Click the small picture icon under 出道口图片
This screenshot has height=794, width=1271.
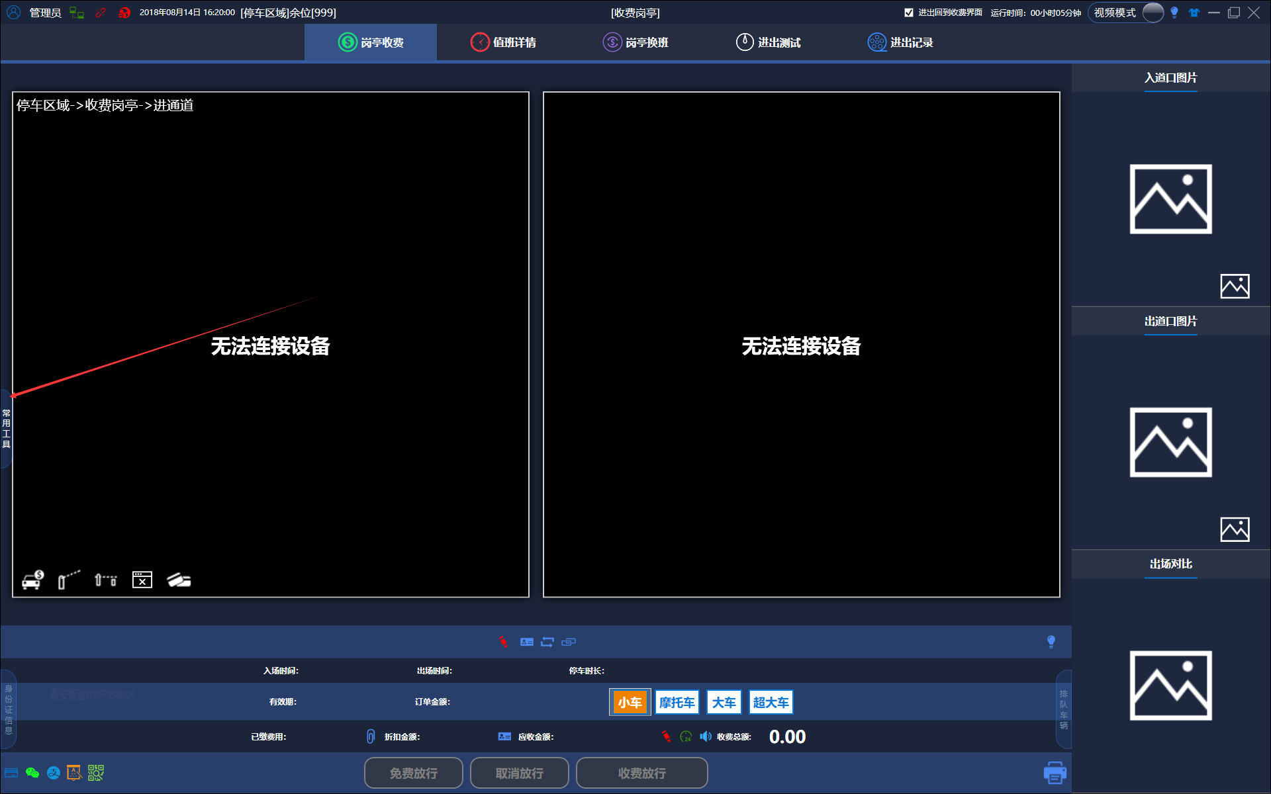coord(1235,529)
